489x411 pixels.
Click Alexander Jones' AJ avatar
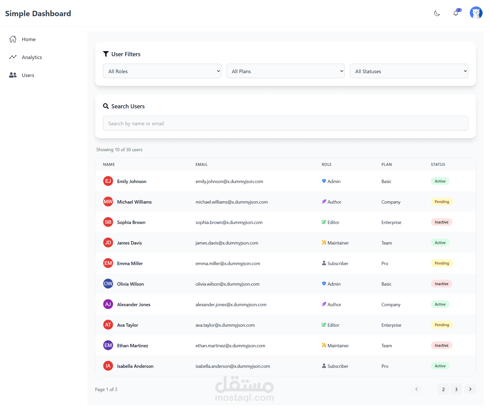(108, 304)
